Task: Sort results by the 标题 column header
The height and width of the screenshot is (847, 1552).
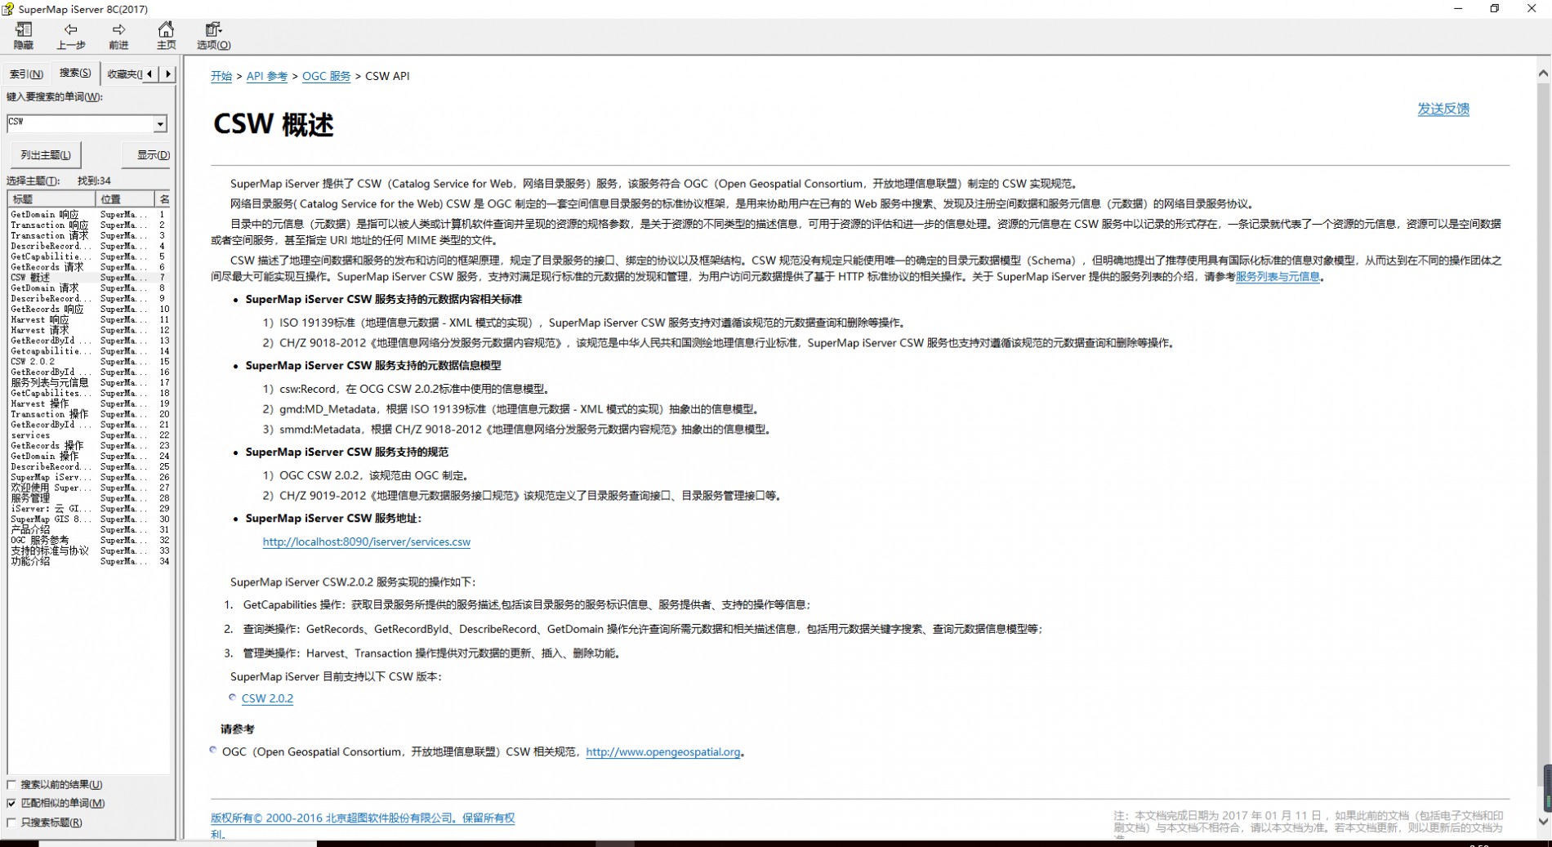Action: [x=51, y=199]
